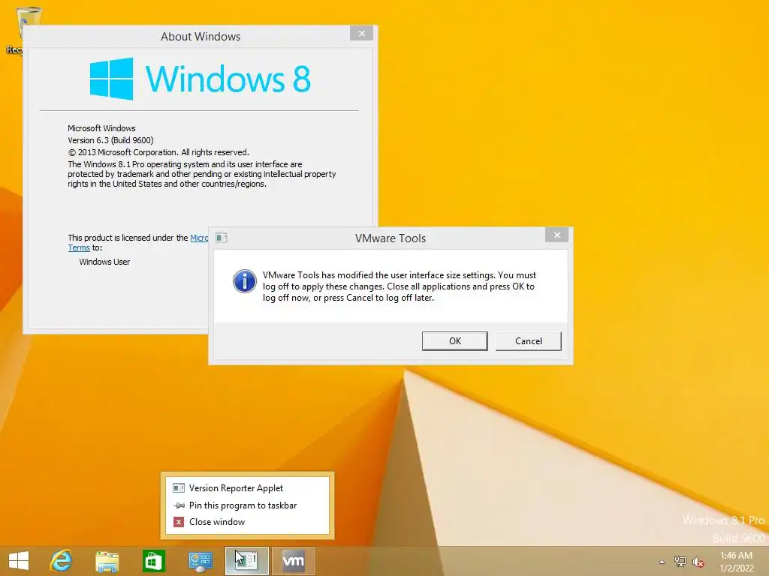Select Version Reporter Applet in jump list
This screenshot has height=576, width=769.
pyautogui.click(x=248, y=487)
